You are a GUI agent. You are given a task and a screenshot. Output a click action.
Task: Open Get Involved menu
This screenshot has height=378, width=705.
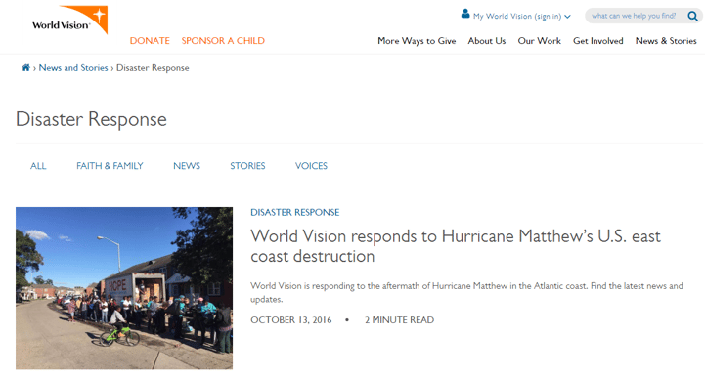click(x=598, y=41)
